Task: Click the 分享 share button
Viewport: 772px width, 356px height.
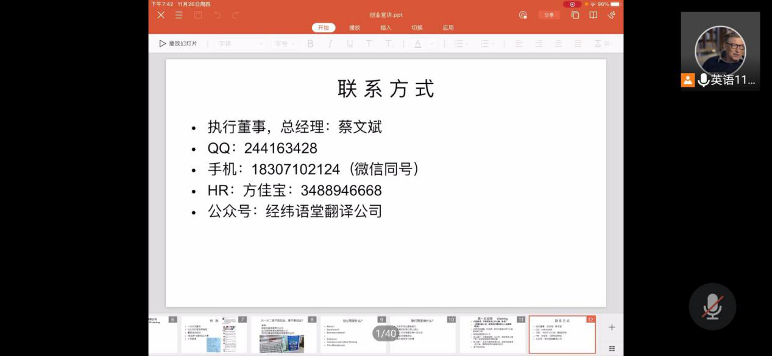Action: [x=550, y=15]
